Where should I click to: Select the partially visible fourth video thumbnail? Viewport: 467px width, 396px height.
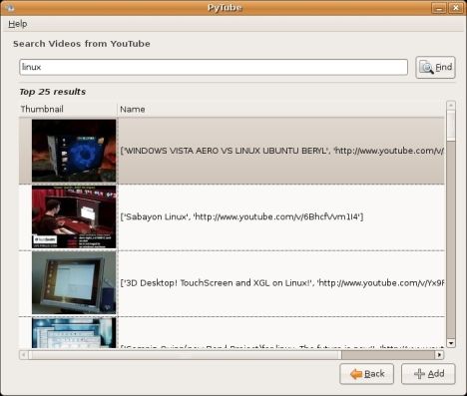pos(74,332)
